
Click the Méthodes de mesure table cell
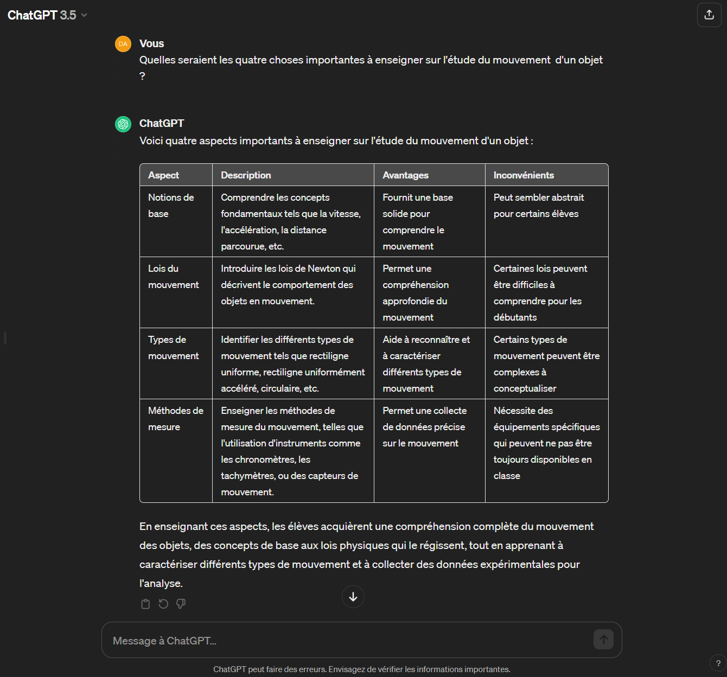pos(175,419)
